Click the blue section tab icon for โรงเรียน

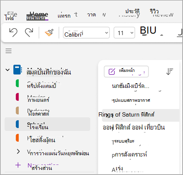click(17, 124)
